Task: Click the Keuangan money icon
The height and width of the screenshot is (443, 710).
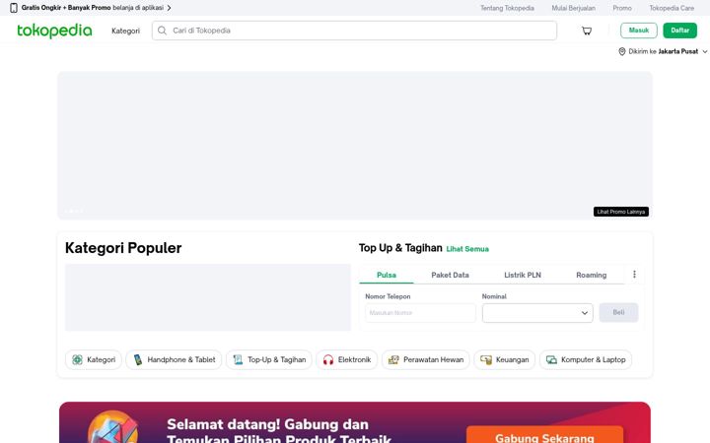Action: (x=486, y=360)
